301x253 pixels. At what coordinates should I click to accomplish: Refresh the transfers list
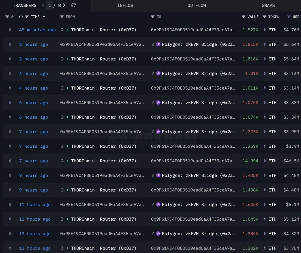(x=73, y=5)
